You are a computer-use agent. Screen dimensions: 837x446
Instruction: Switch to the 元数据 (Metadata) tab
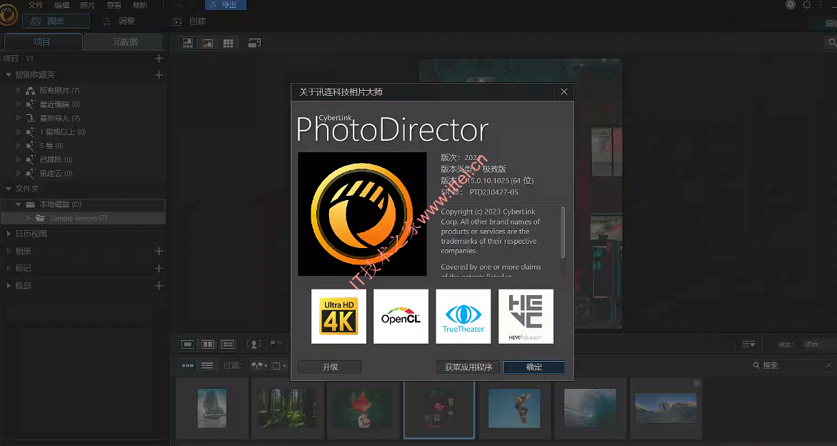tap(124, 42)
